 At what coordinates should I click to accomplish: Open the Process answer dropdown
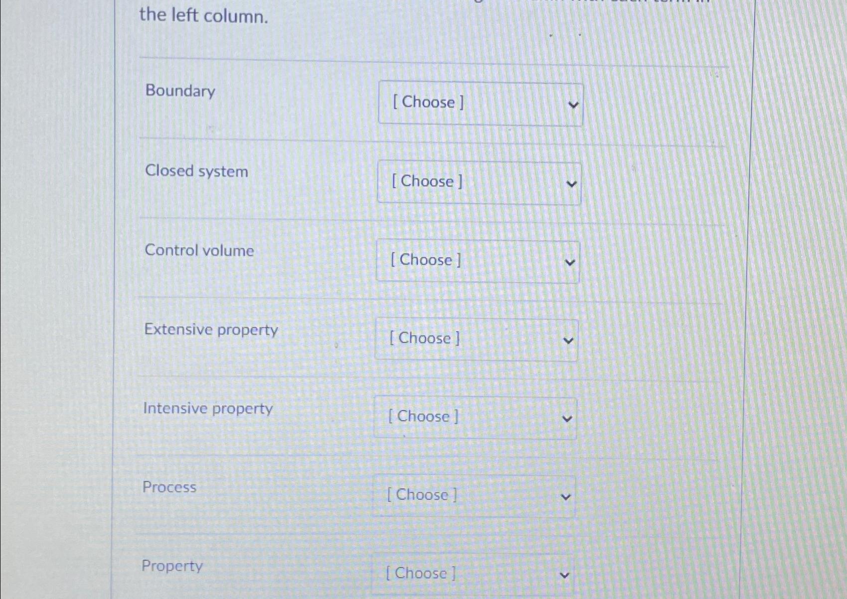point(473,495)
